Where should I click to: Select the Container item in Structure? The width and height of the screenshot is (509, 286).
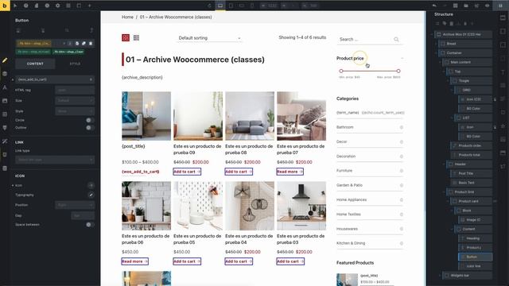pos(465,53)
